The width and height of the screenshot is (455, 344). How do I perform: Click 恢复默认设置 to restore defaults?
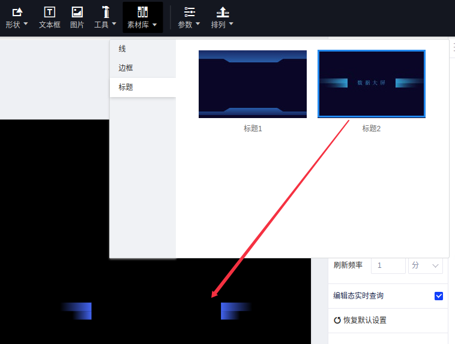coord(360,321)
